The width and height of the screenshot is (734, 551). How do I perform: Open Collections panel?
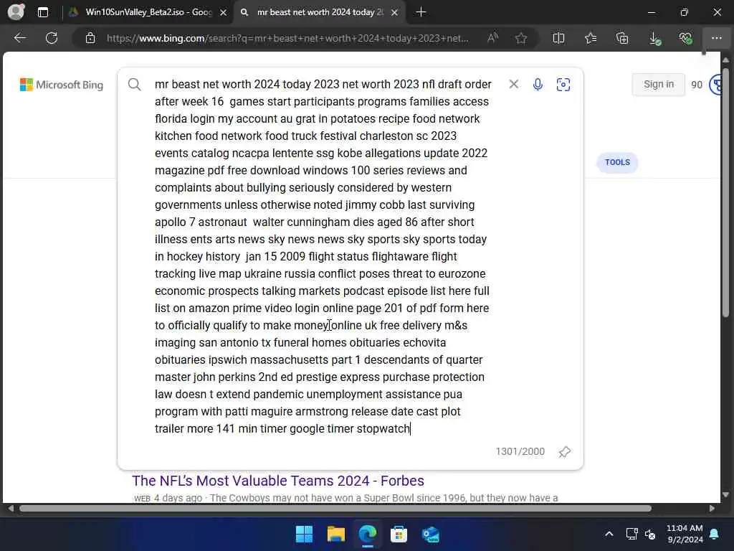point(622,38)
